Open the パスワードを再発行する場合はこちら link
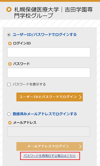 pos(49,156)
